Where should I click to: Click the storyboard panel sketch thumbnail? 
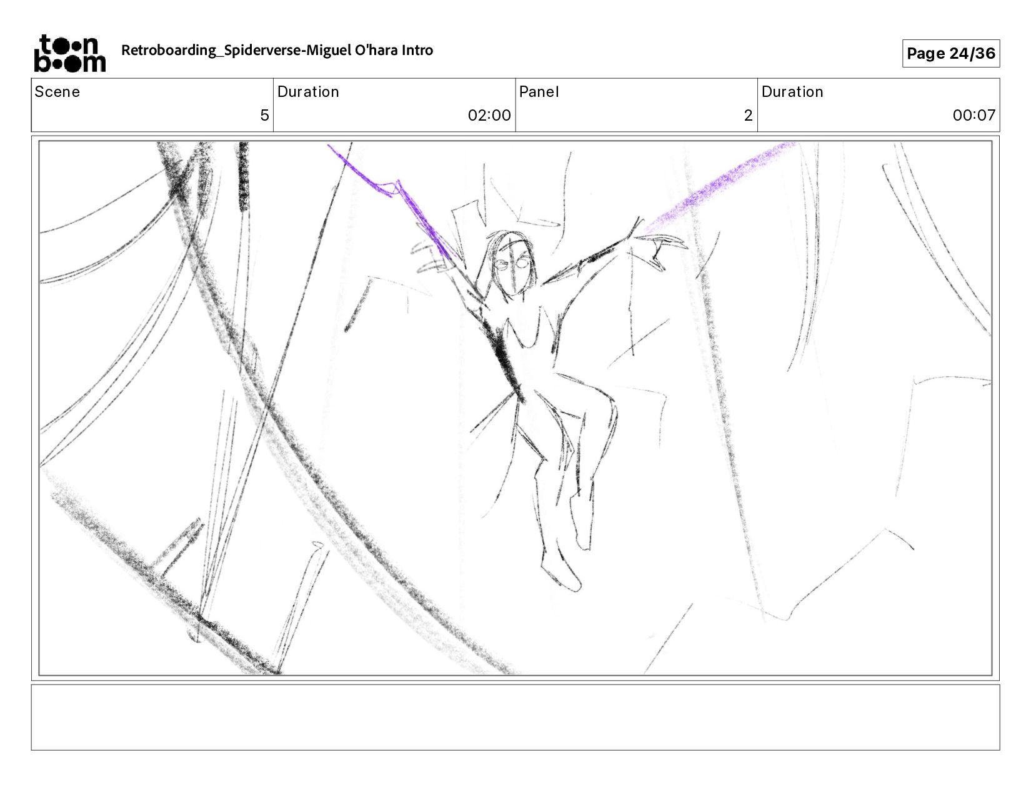coord(515,408)
